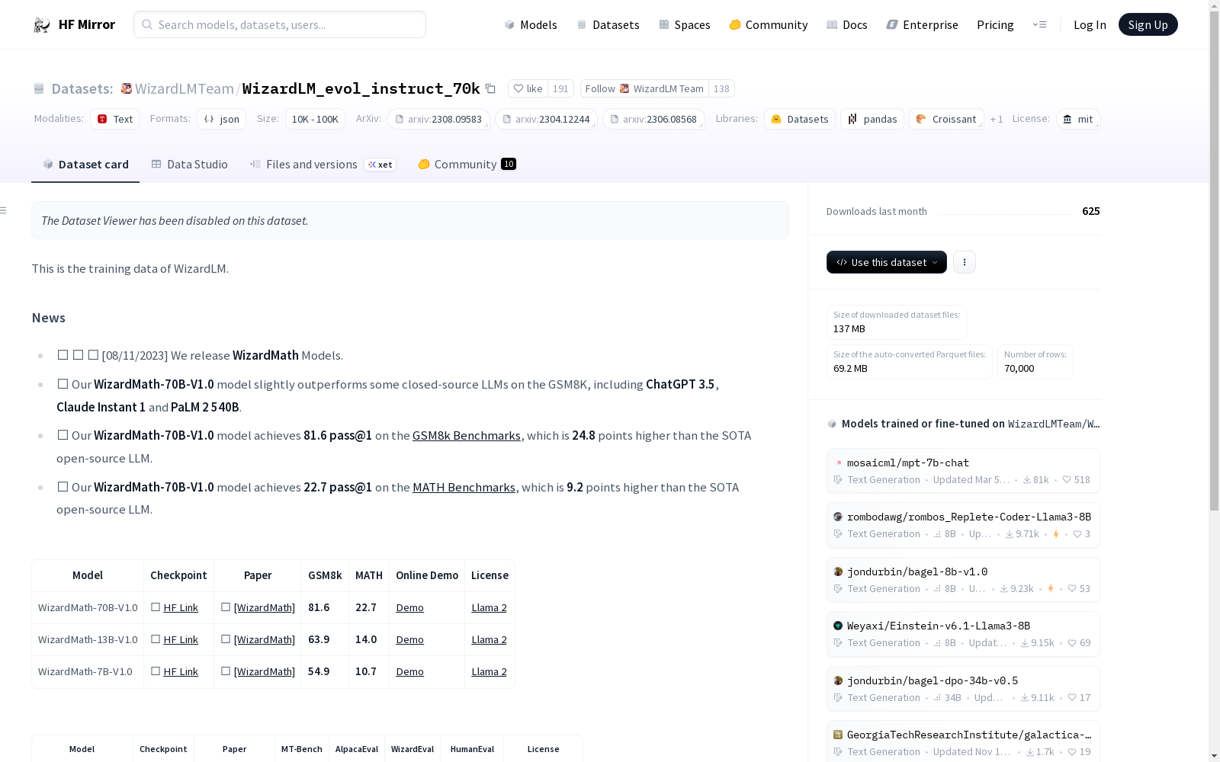This screenshot has width=1220, height=762.
Task: Select the json format tag
Action: 222,119
